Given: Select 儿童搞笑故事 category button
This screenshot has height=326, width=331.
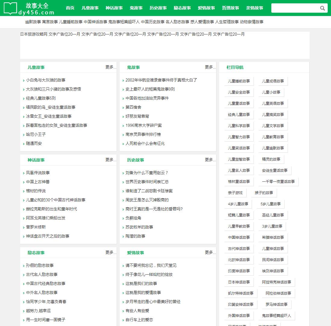Looking at the screenshot, I should click(x=273, y=115).
